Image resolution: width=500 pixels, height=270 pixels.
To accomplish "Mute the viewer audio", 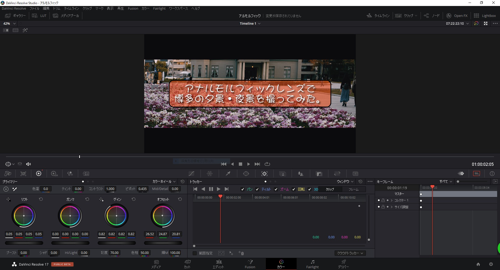I will [x=28, y=164].
